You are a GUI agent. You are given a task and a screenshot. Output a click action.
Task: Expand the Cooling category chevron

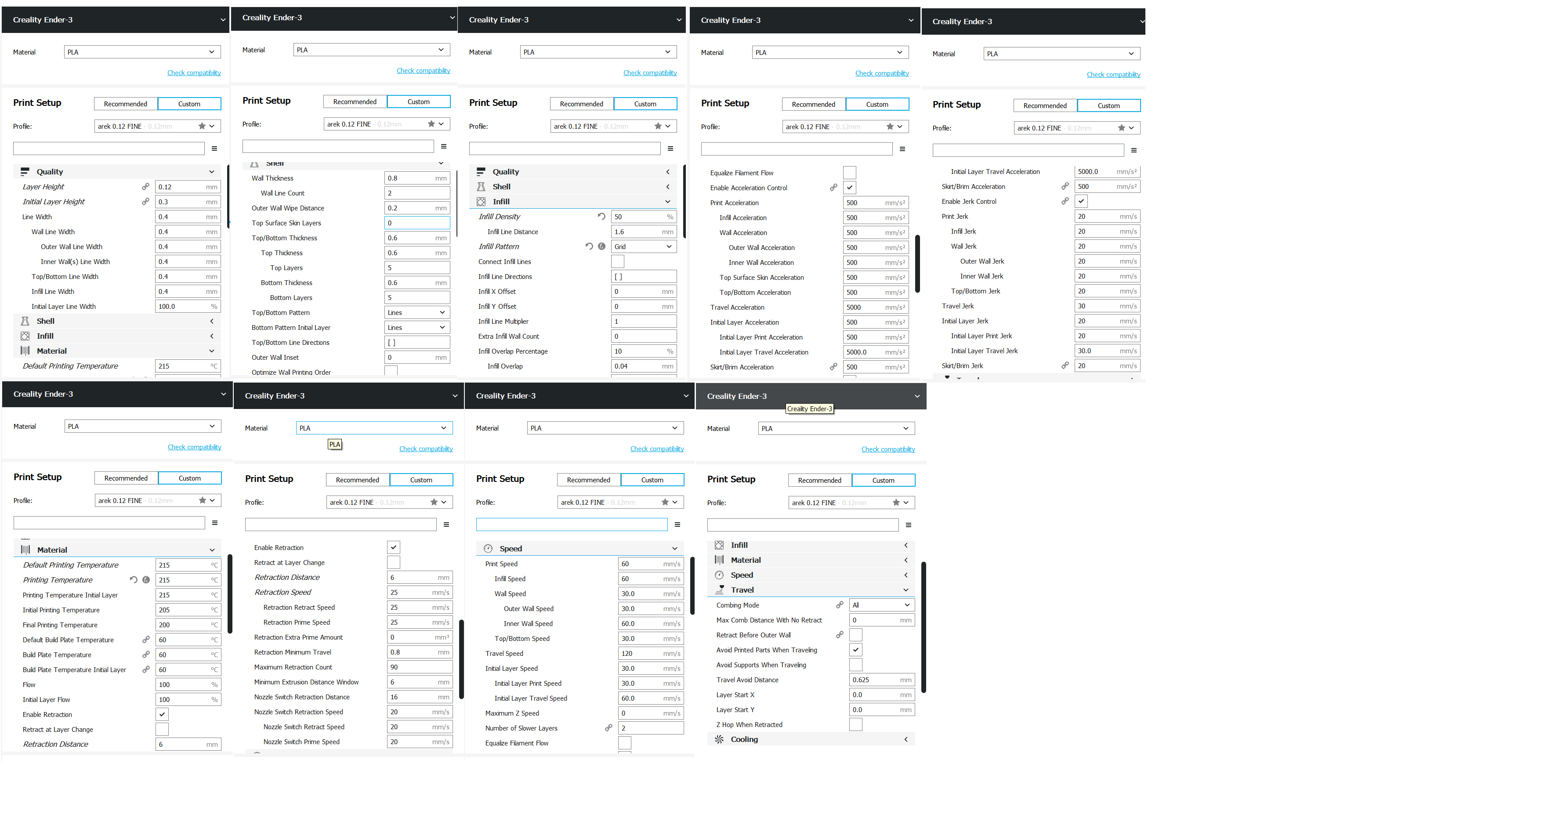906,739
